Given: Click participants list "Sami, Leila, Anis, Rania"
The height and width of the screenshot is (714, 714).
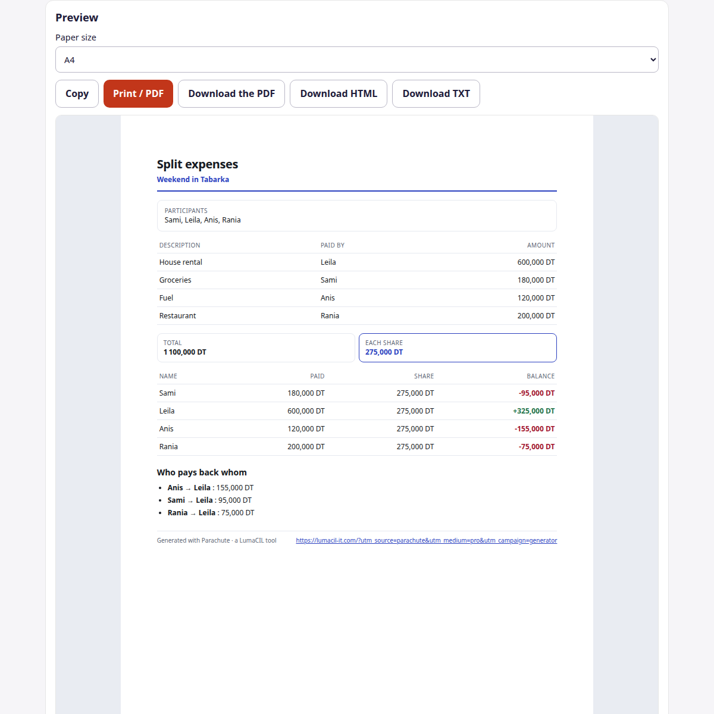Looking at the screenshot, I should 203,220.
